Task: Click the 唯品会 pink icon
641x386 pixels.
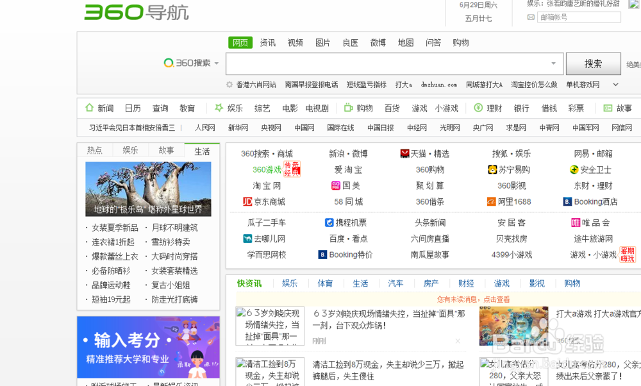Action: coord(576,222)
